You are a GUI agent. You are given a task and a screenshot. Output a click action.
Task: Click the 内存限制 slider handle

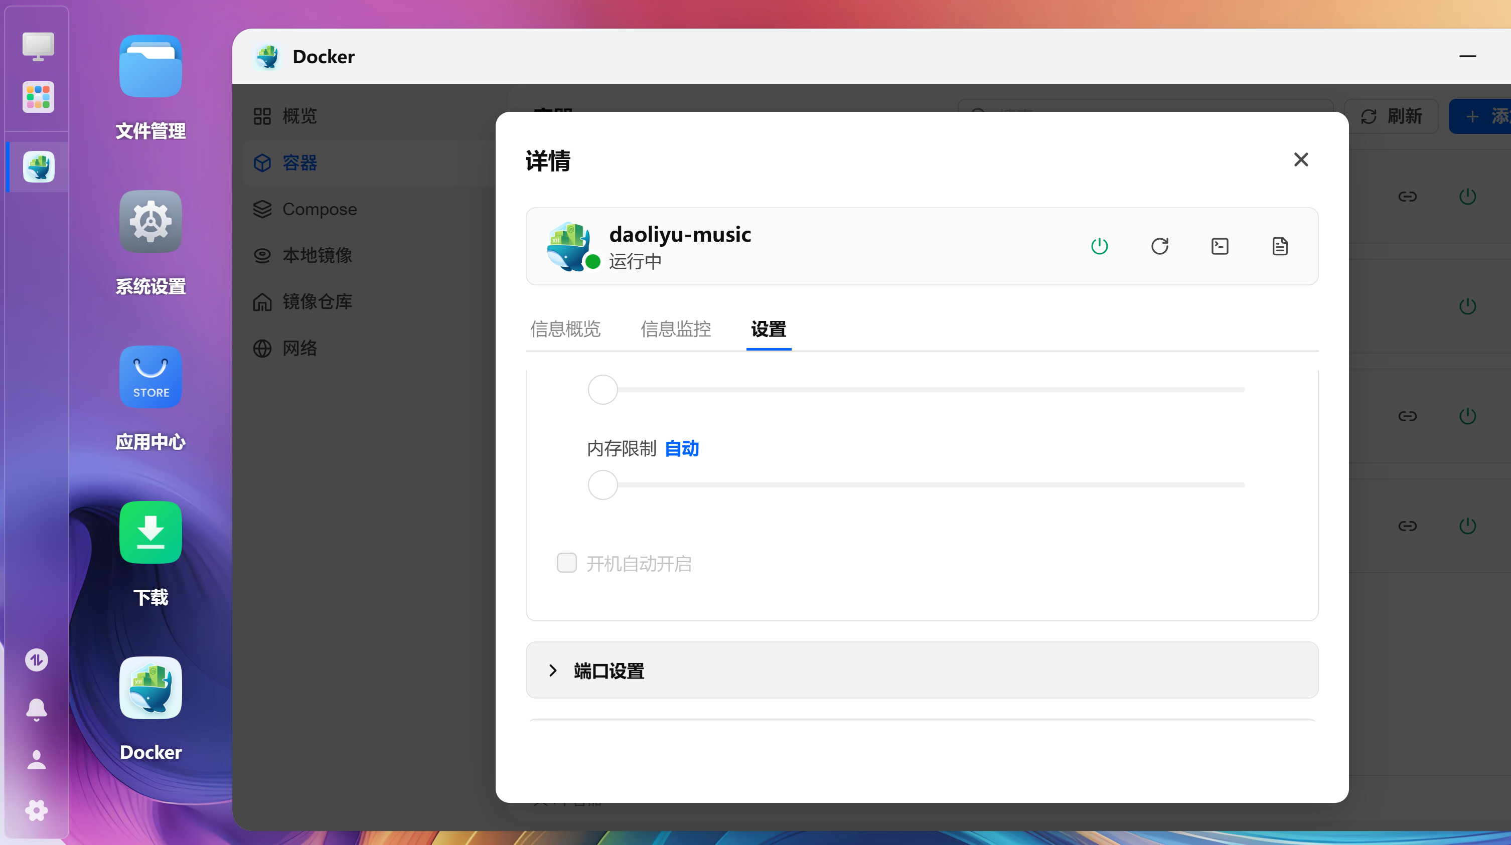tap(602, 484)
